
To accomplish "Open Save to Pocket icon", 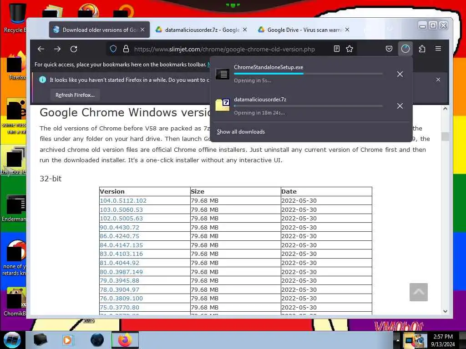I will [389, 49].
